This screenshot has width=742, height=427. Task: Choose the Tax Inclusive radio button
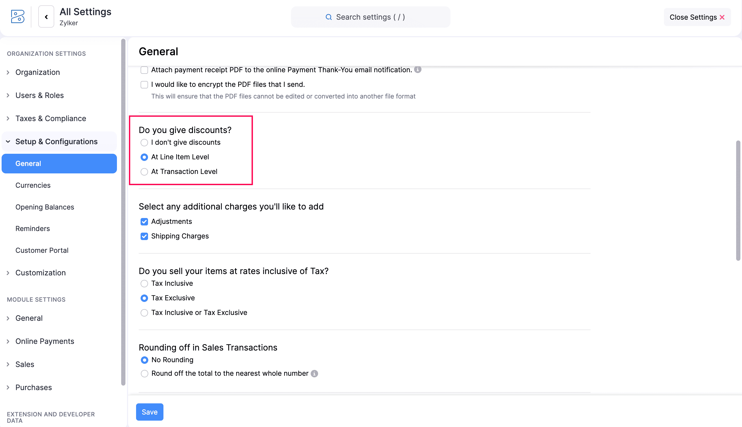(x=144, y=284)
